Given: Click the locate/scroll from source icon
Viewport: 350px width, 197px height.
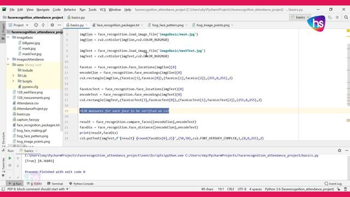Looking at the screenshot, I should pyautogui.click(x=36, y=25).
